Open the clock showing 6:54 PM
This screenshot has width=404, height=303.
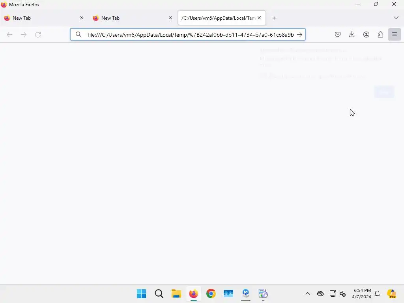(362, 294)
